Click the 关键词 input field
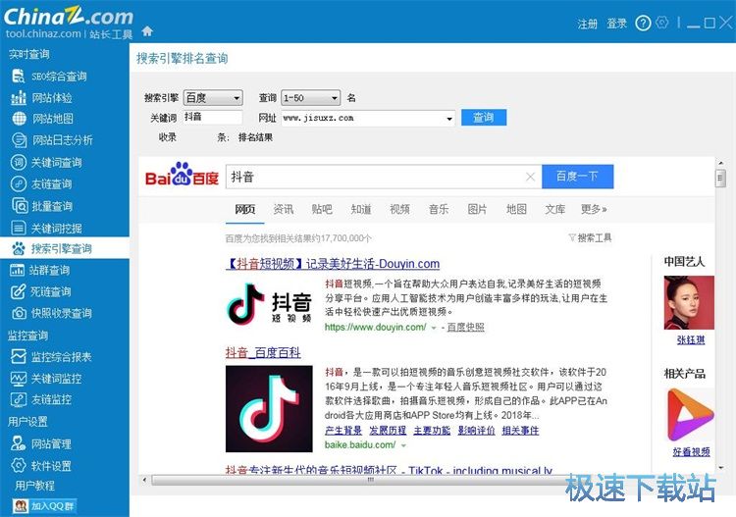 coord(213,117)
